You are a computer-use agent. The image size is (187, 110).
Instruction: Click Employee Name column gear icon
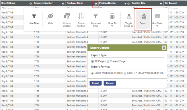point(96,4)
